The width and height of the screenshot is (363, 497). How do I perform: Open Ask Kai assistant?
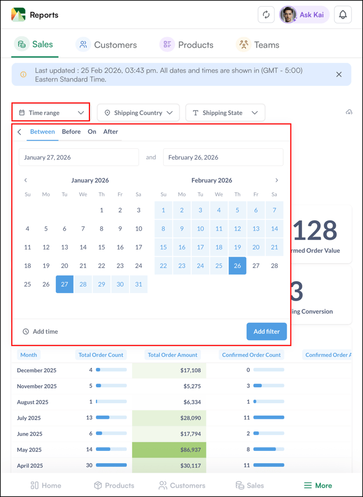pos(304,15)
